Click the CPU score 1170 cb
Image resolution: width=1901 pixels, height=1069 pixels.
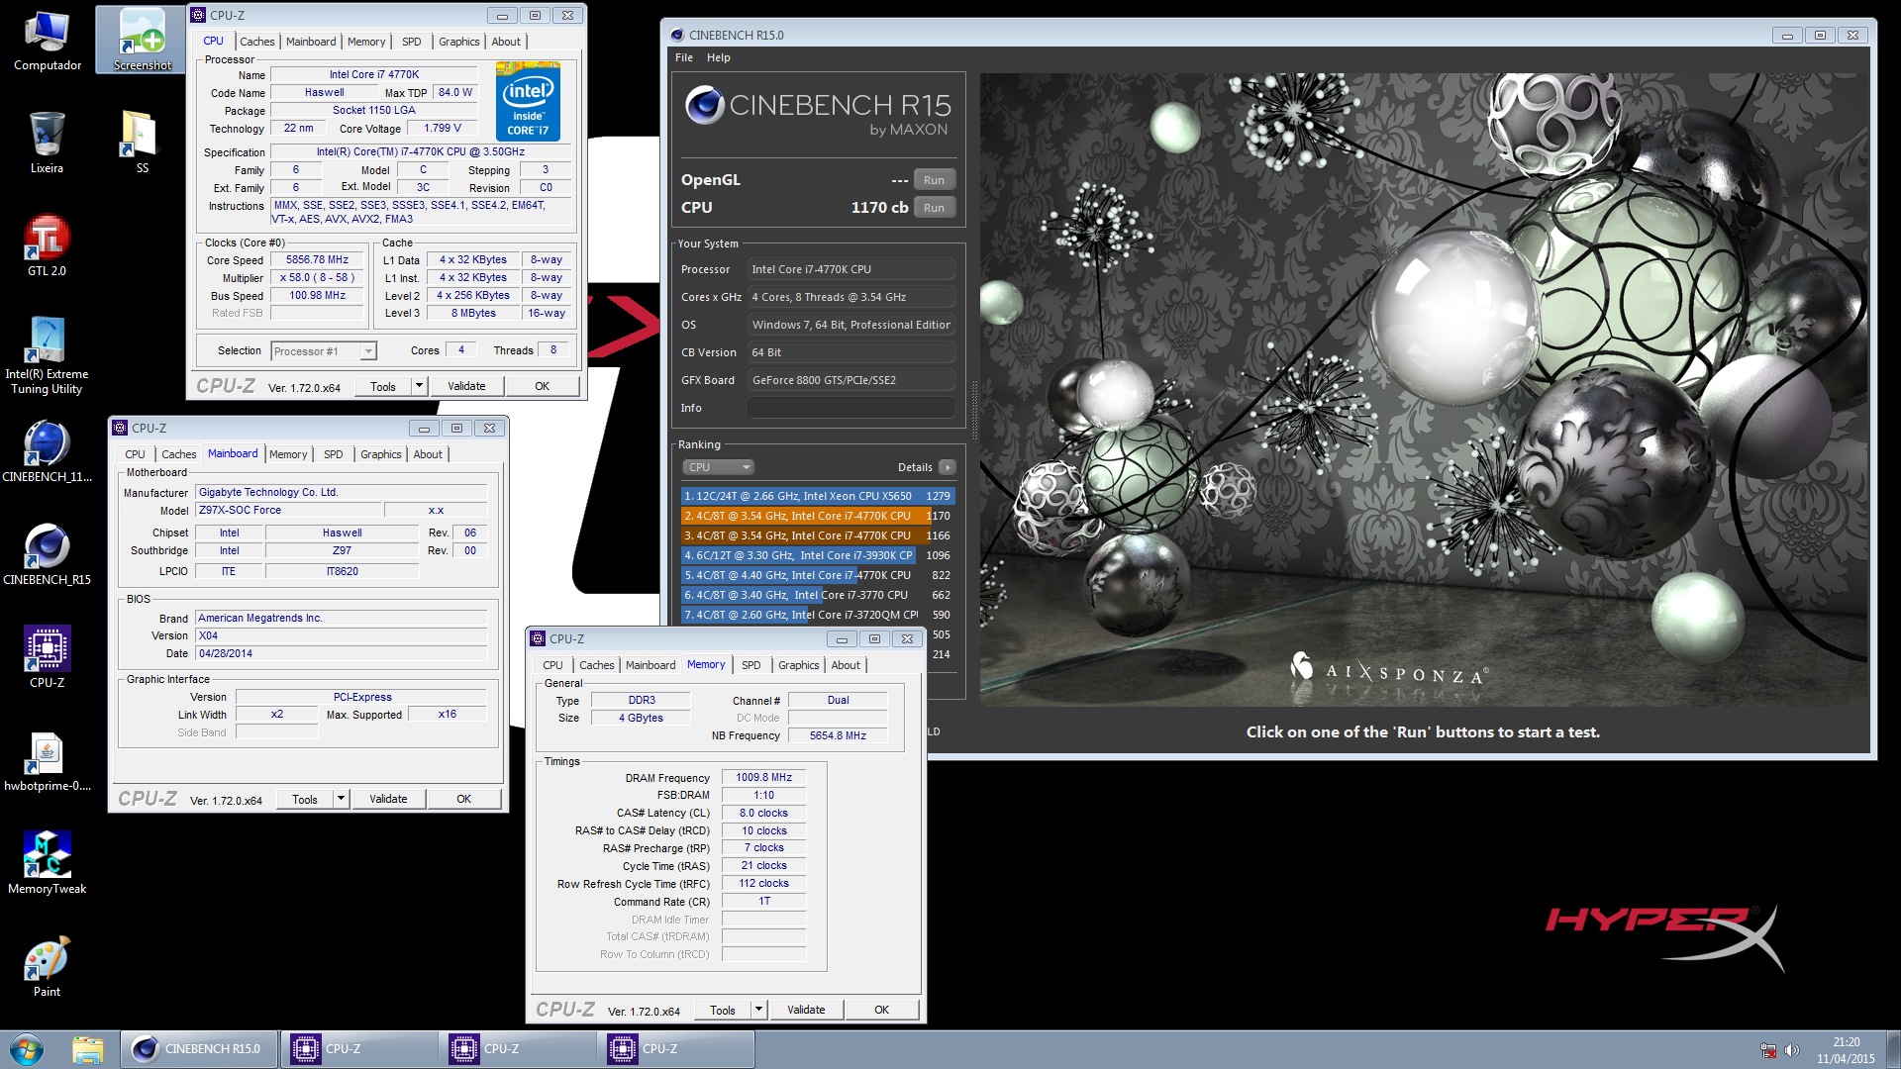point(879,208)
